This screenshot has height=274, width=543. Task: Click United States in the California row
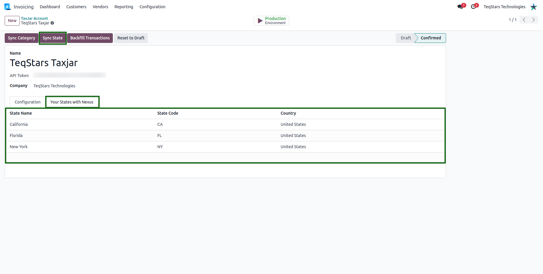pos(293,124)
